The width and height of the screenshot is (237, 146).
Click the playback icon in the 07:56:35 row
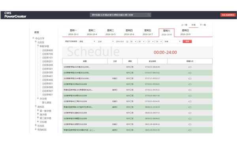[190, 67]
